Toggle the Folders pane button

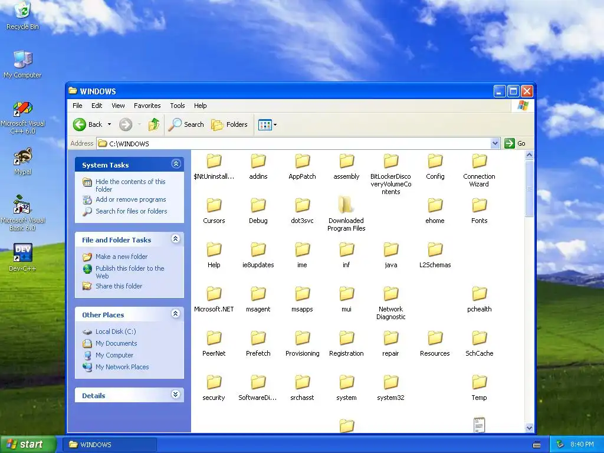[x=229, y=124]
